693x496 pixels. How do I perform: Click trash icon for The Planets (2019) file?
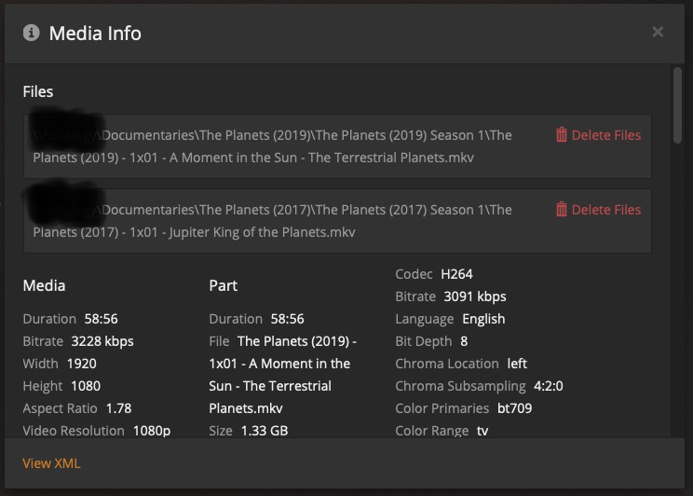pos(561,135)
